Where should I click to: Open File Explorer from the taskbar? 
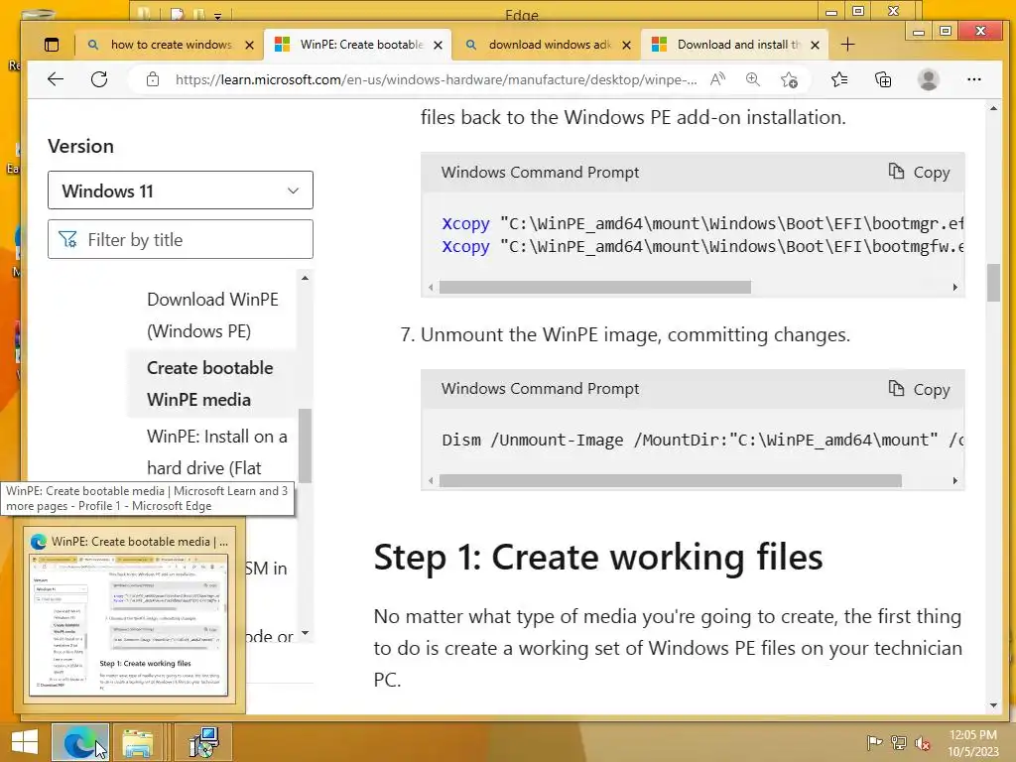click(138, 742)
